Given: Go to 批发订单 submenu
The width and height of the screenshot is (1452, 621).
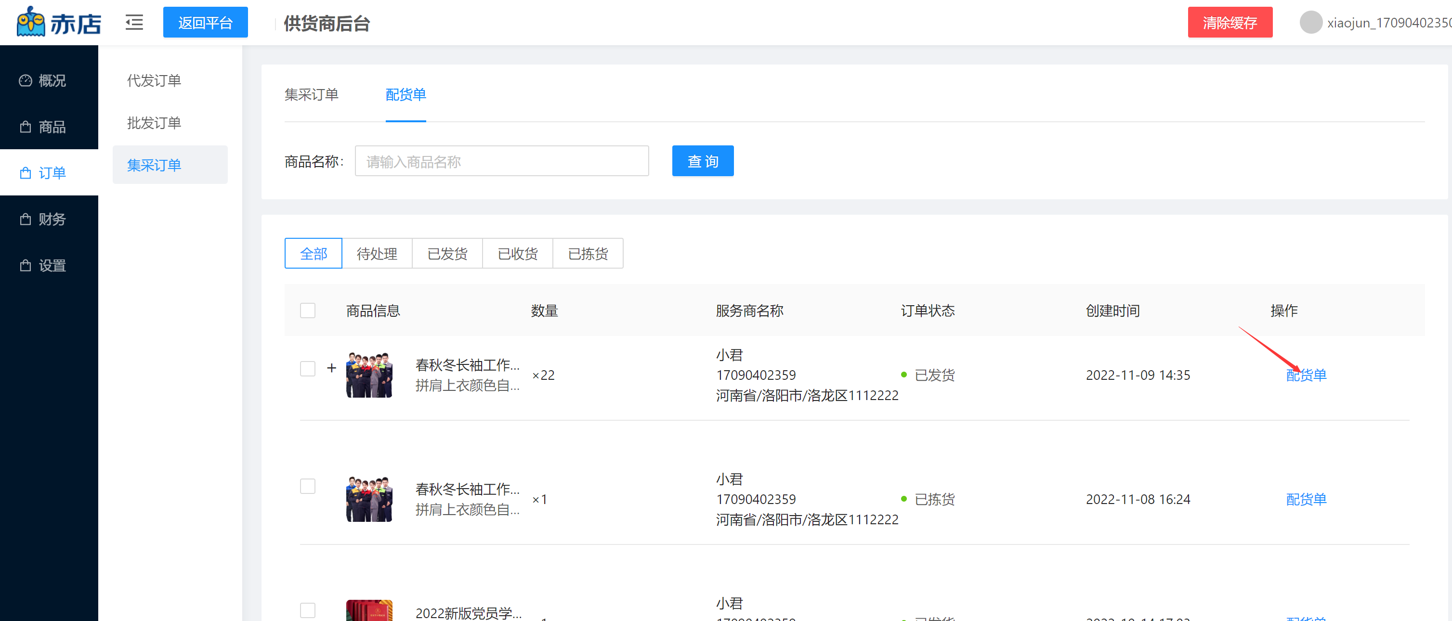Looking at the screenshot, I should pos(154,123).
